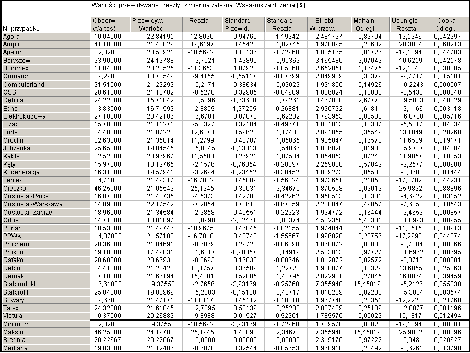
Task: Click the Remak row label
Action: point(45,276)
